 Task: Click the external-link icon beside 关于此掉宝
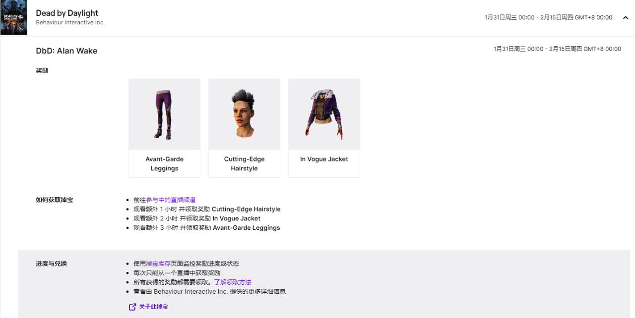click(132, 307)
